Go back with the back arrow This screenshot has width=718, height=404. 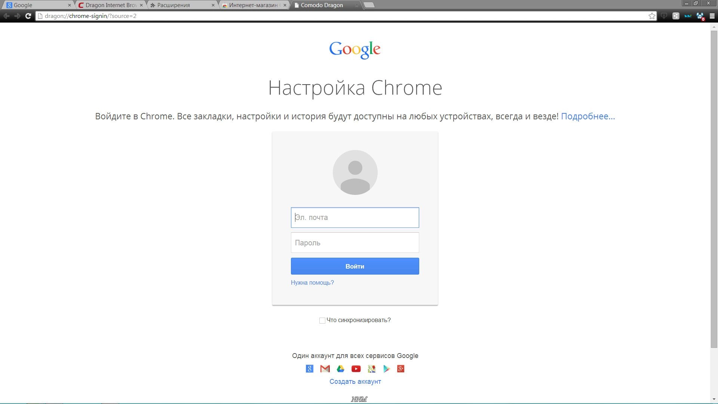(x=6, y=16)
